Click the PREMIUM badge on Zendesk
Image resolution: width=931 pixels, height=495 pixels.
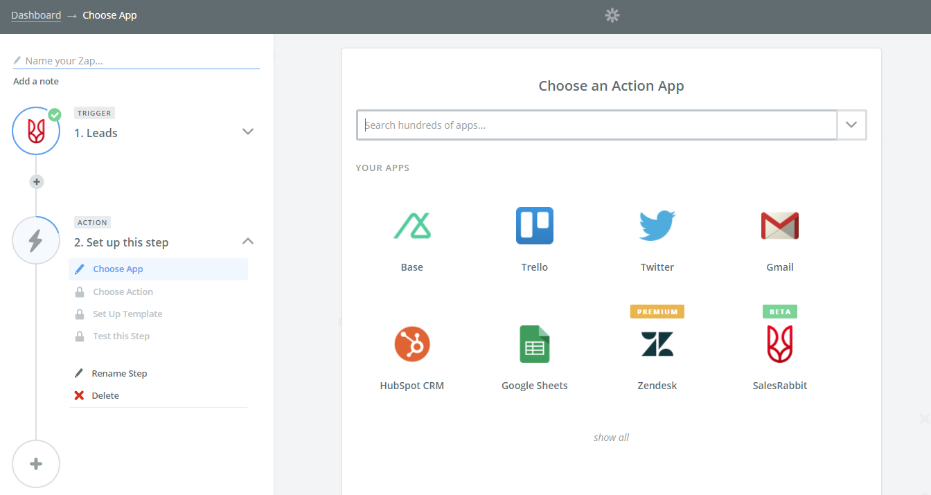coord(657,312)
